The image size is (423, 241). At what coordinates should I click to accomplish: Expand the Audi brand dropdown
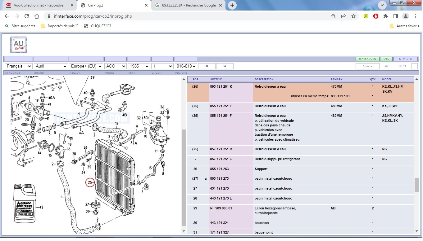tap(51, 66)
